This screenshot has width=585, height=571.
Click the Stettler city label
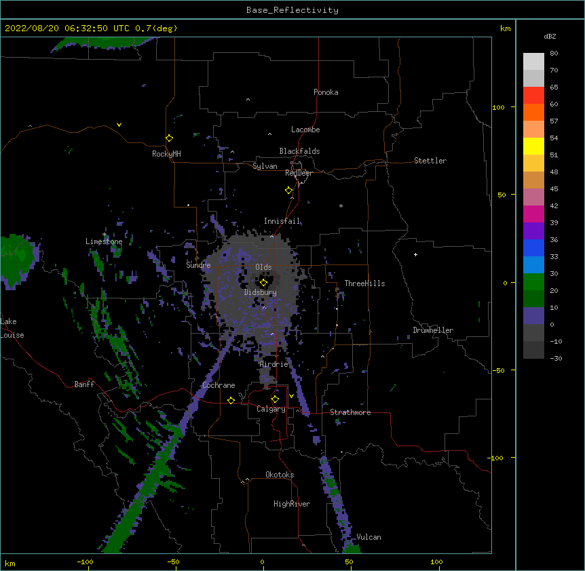point(430,161)
